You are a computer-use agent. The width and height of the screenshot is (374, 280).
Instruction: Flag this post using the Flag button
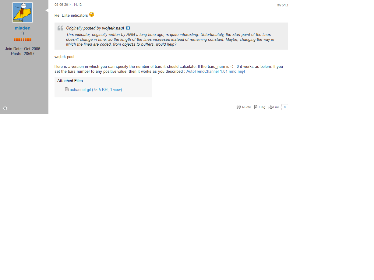[260, 107]
